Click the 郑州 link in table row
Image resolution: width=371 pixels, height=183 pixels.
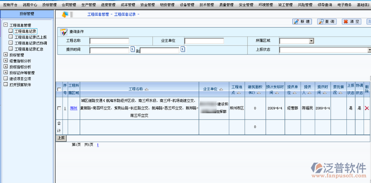pyautogui.click(x=74, y=108)
